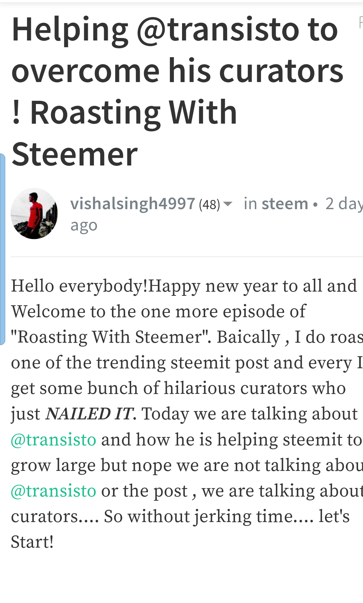The image size is (363, 603).
Task: Click the "2 days" post timestamp
Action: click(343, 204)
